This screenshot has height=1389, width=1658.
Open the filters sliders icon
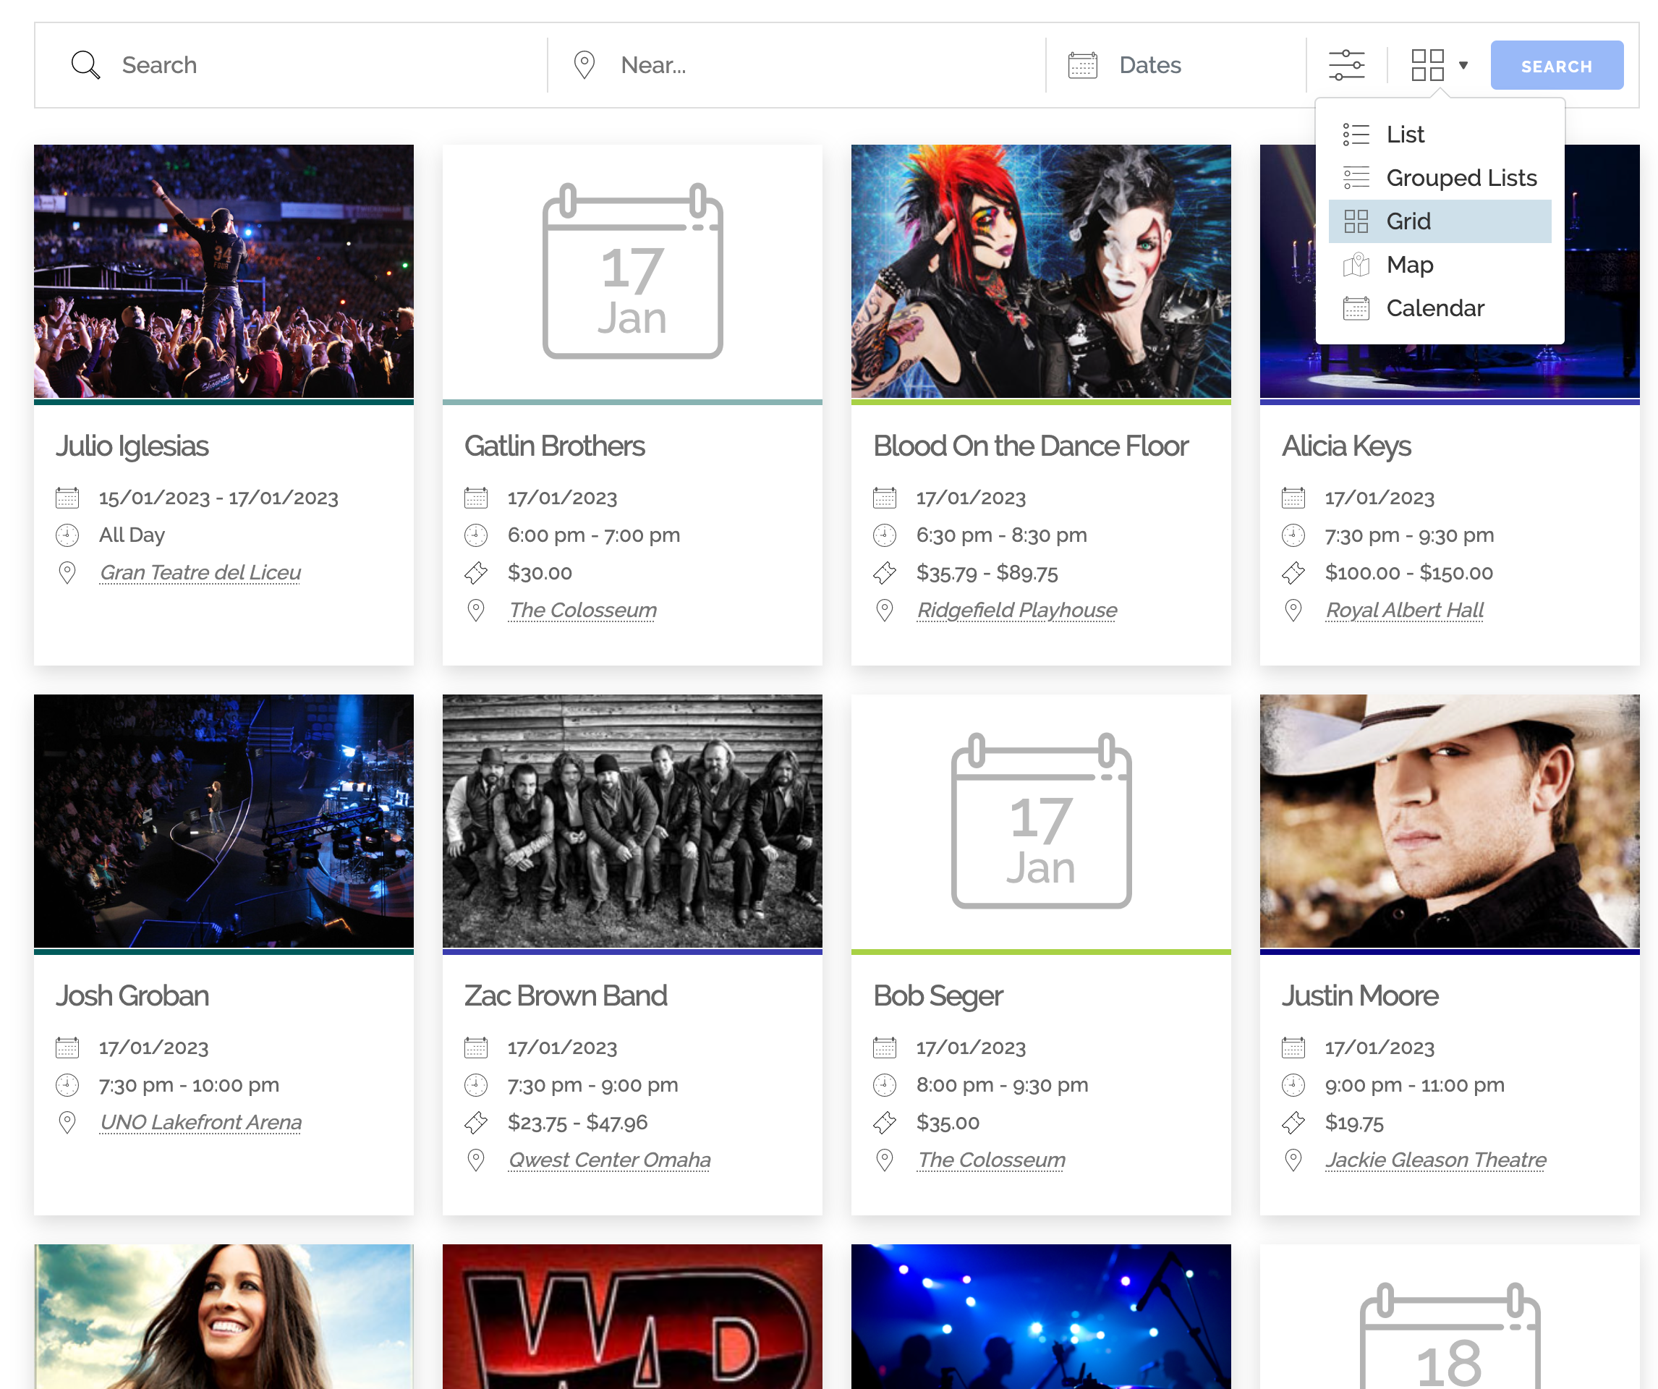[1346, 65]
